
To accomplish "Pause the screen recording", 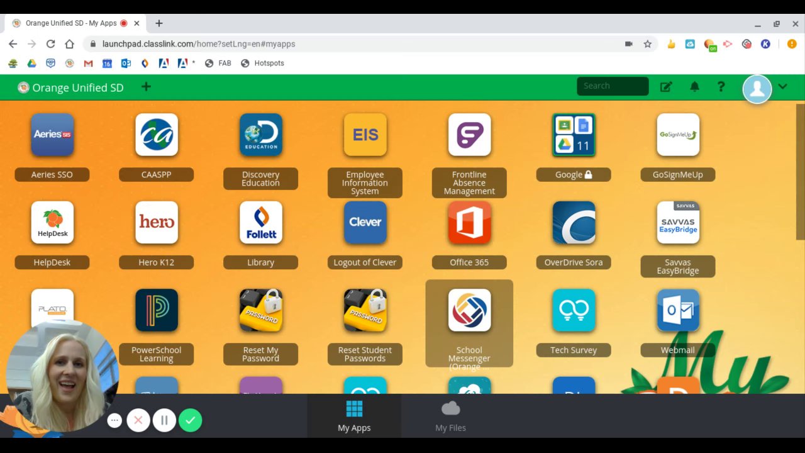I will [164, 420].
